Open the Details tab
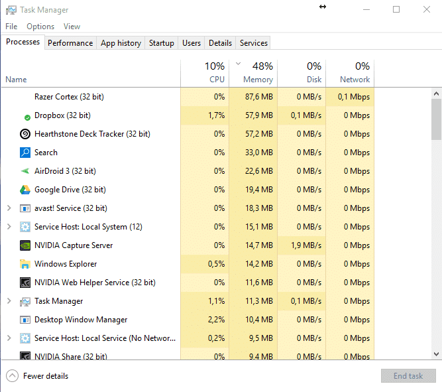This screenshot has height=392, width=442. 220,43
